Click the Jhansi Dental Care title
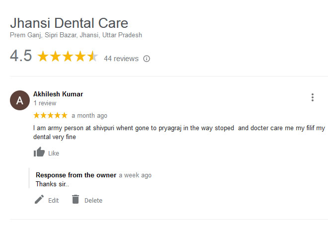This screenshot has width=328, height=229. click(x=69, y=23)
